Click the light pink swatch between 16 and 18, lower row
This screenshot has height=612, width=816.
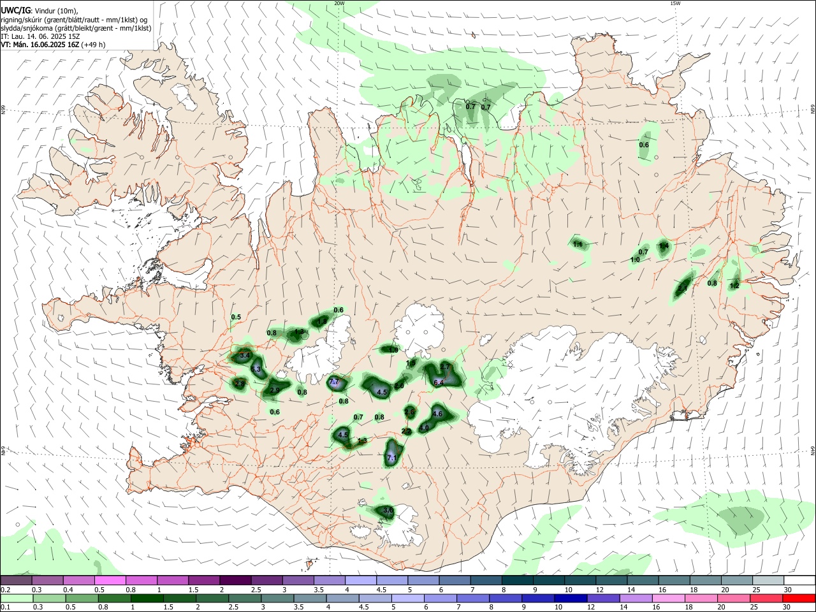669,598
